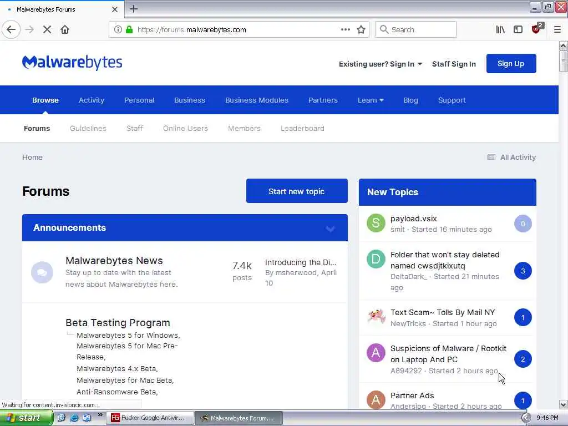Open the Members sub-tab

click(x=244, y=129)
